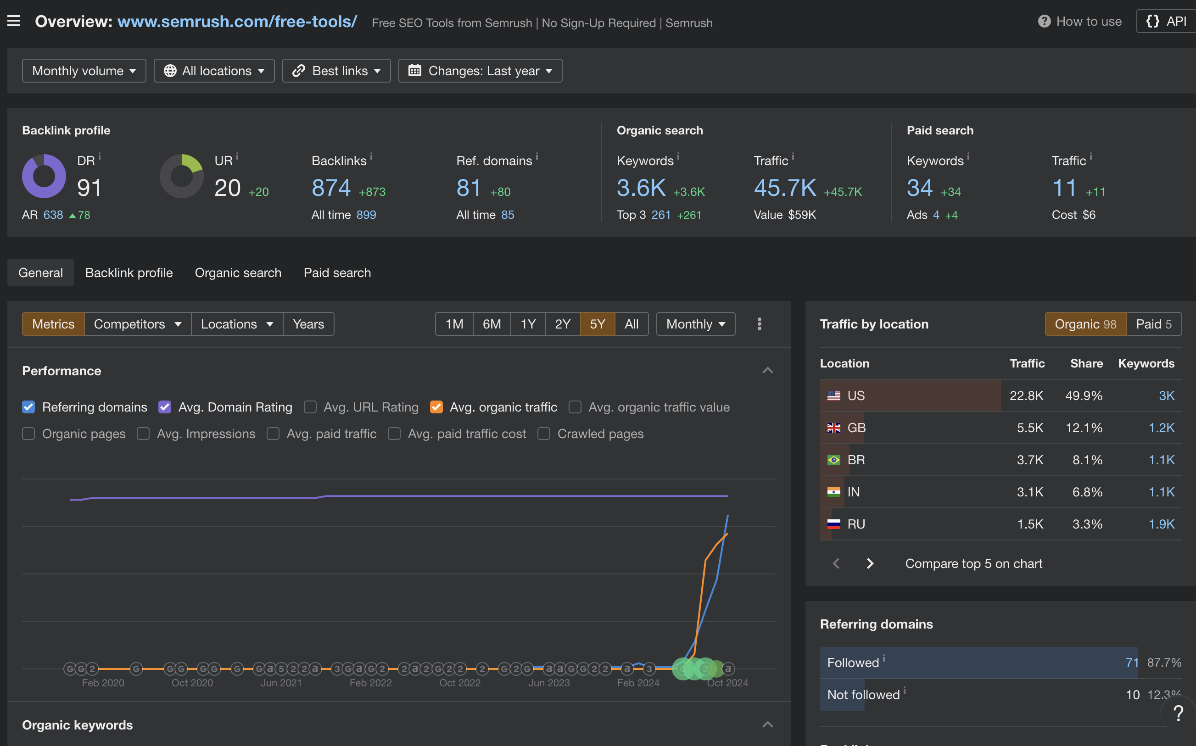Open the Changes: Last year dropdown
Viewport: 1196px width, 746px height.
pos(480,71)
